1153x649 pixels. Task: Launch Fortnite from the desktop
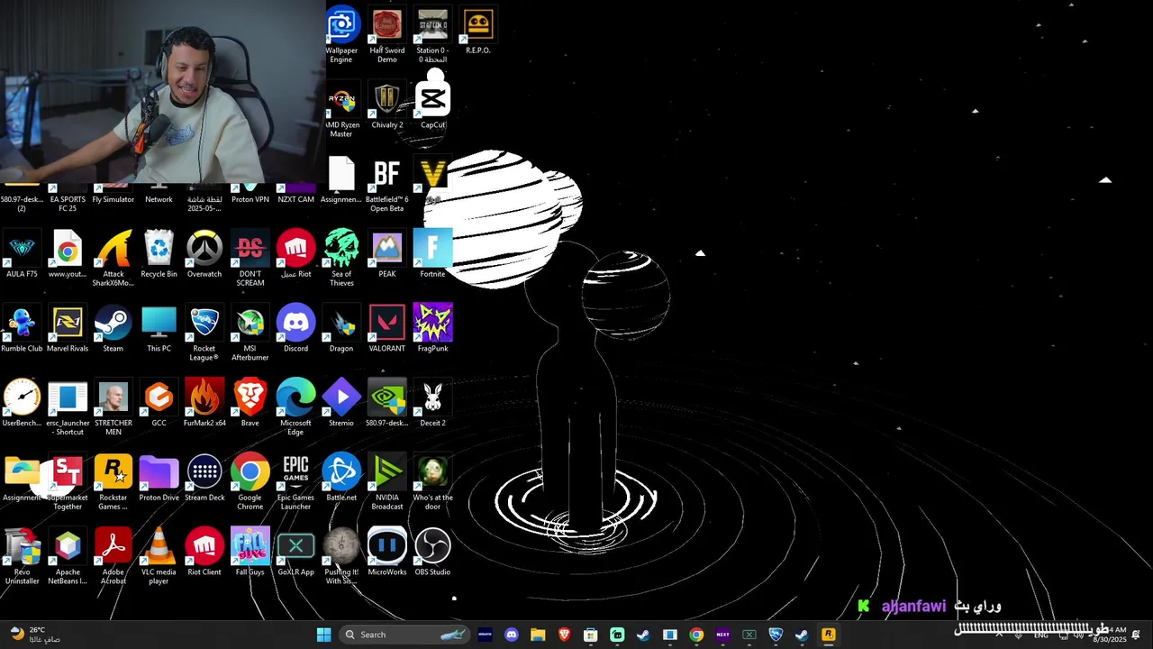coord(432,254)
